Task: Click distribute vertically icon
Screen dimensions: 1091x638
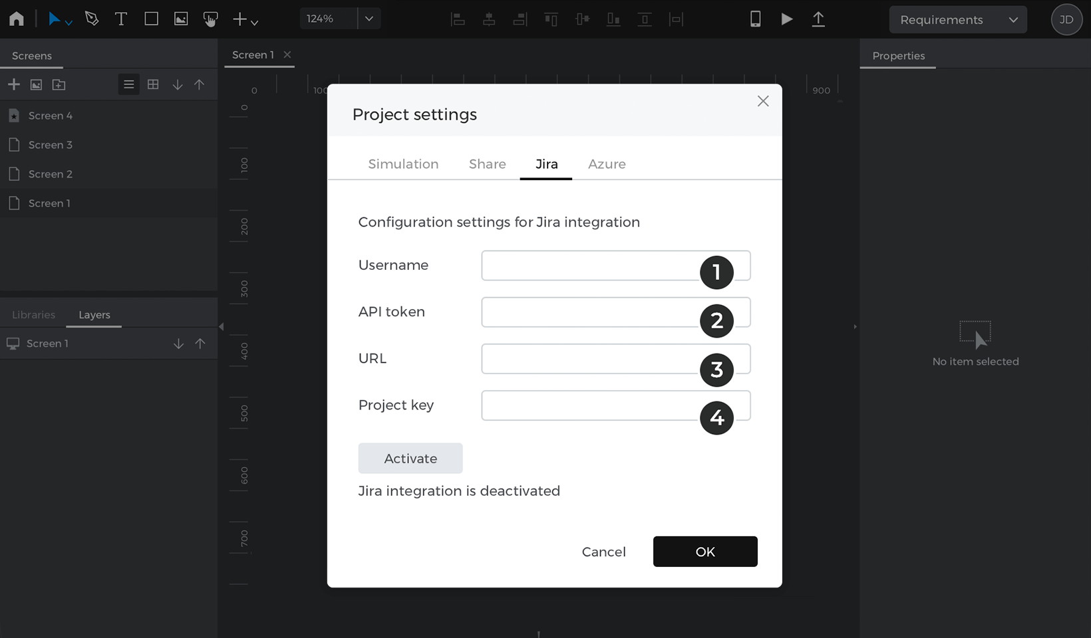Action: [645, 19]
